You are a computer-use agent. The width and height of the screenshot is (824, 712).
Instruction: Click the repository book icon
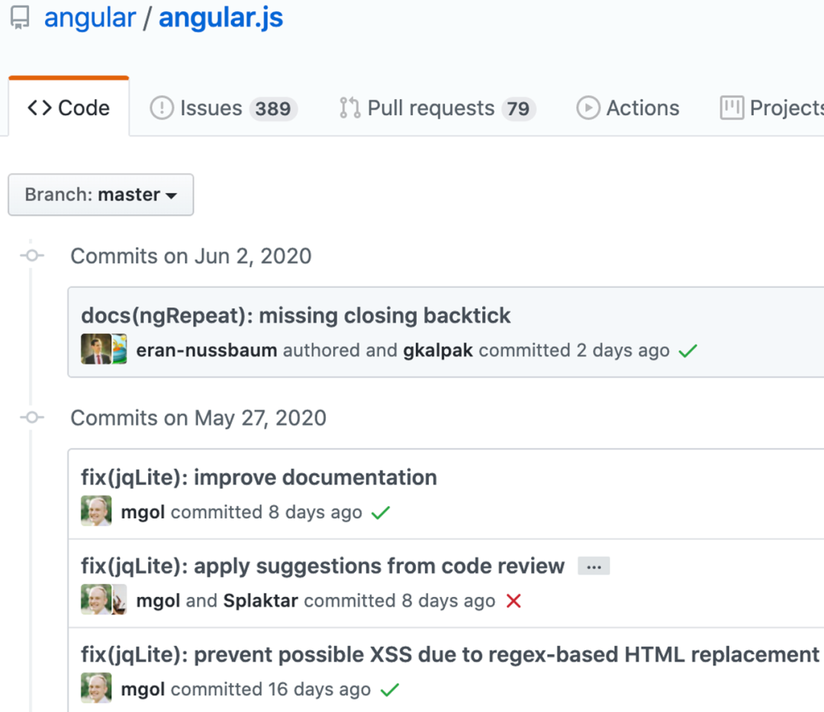[20, 18]
